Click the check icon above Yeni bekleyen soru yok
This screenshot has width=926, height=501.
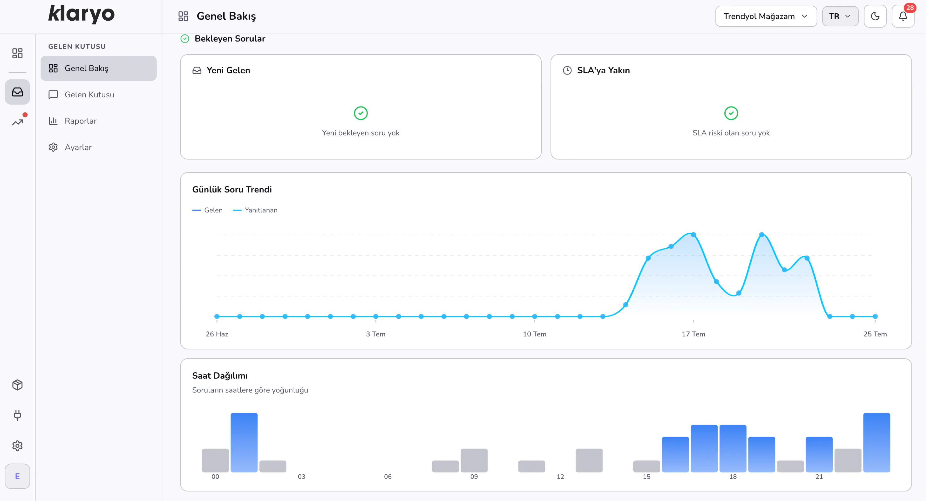tap(361, 113)
